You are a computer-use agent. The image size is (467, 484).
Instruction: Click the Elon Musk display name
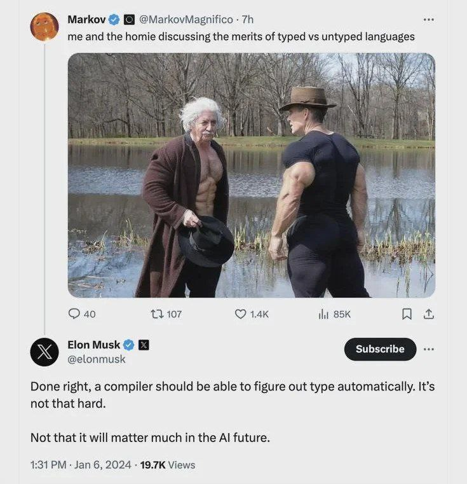click(x=93, y=345)
